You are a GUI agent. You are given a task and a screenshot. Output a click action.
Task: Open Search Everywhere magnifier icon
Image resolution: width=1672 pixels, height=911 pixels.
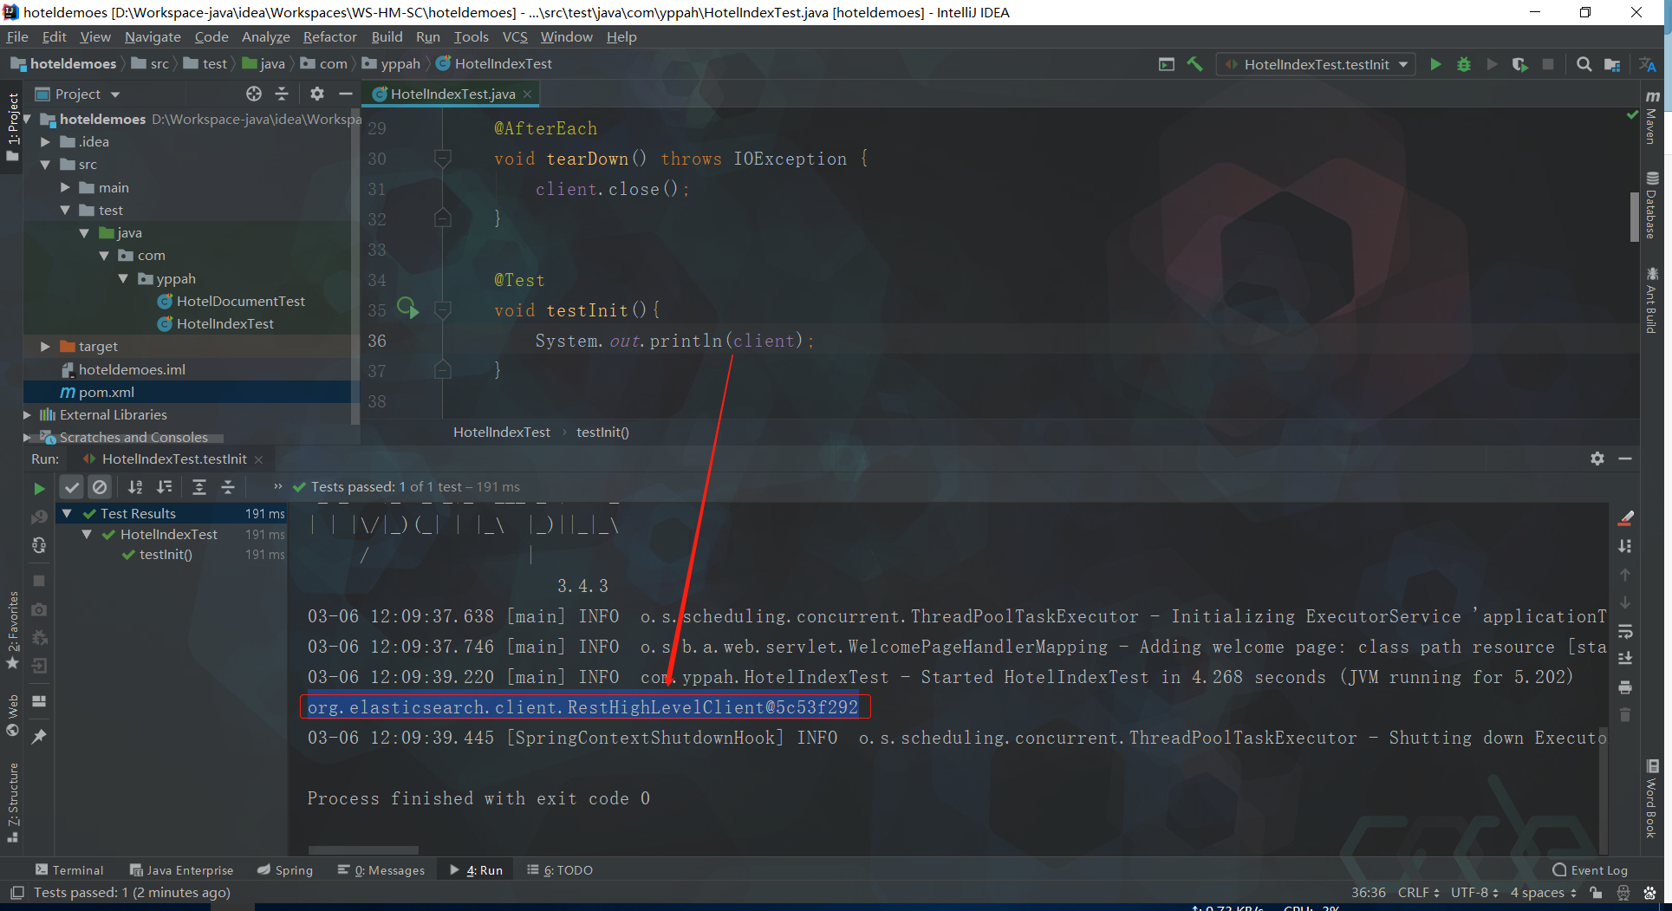click(1584, 64)
